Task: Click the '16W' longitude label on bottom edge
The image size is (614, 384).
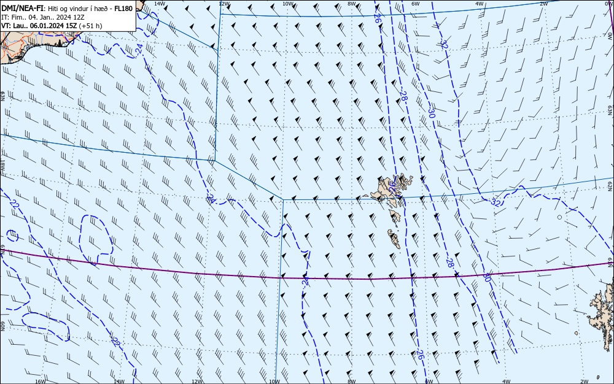Action: coord(41,382)
